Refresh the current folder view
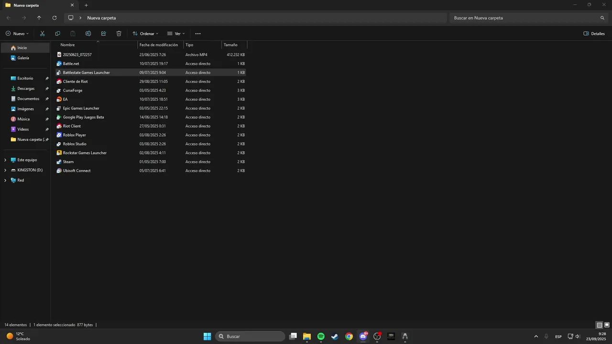The image size is (612, 344). 55,18
